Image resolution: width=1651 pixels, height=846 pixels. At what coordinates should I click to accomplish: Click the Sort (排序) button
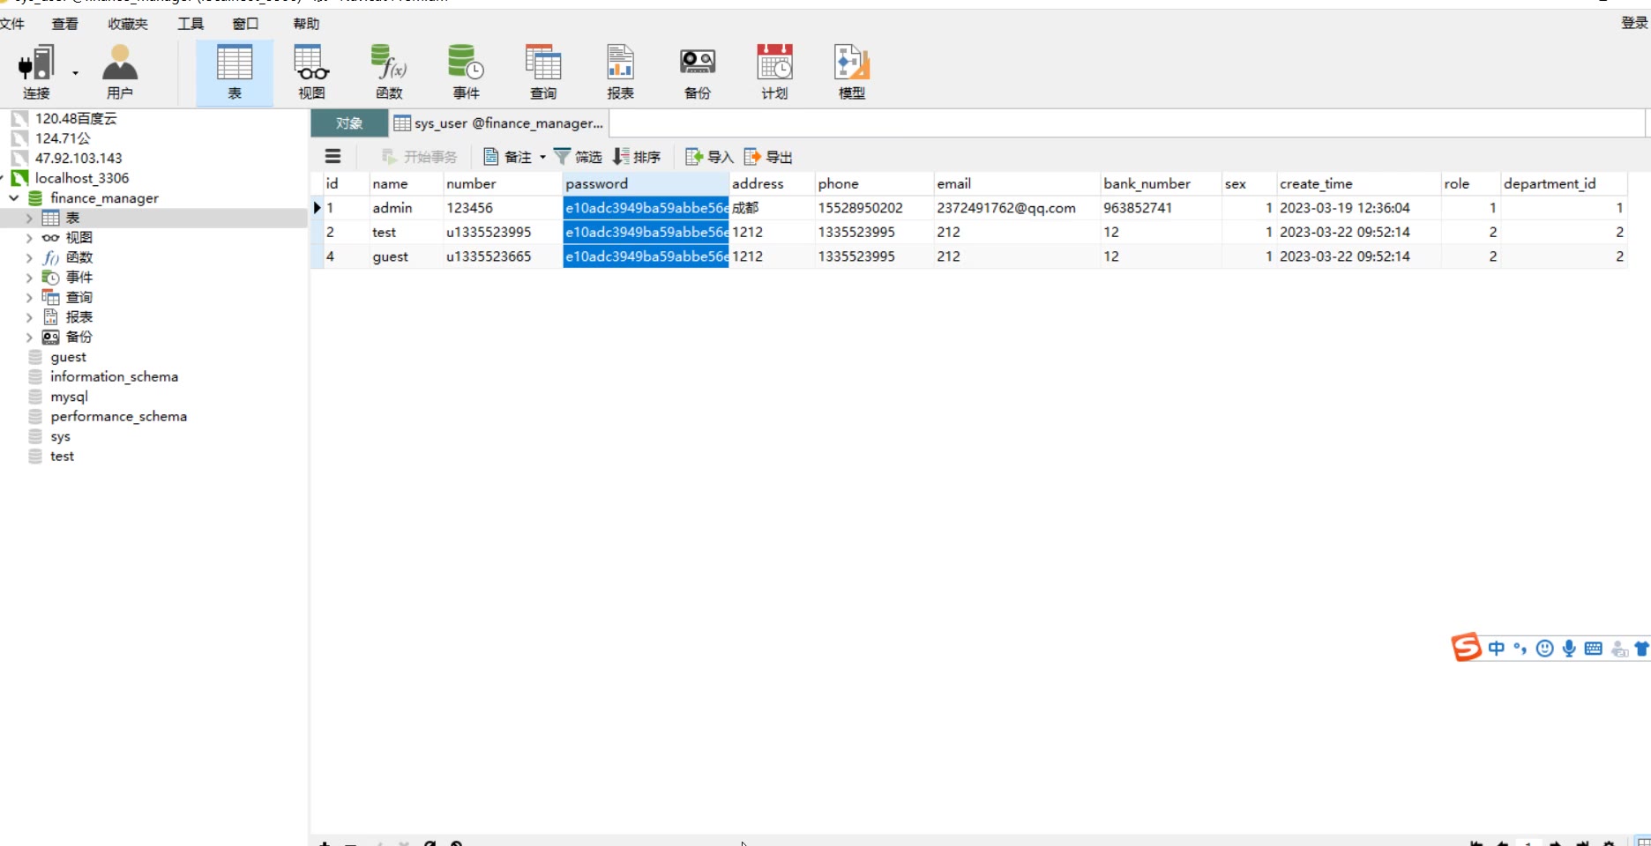click(637, 157)
